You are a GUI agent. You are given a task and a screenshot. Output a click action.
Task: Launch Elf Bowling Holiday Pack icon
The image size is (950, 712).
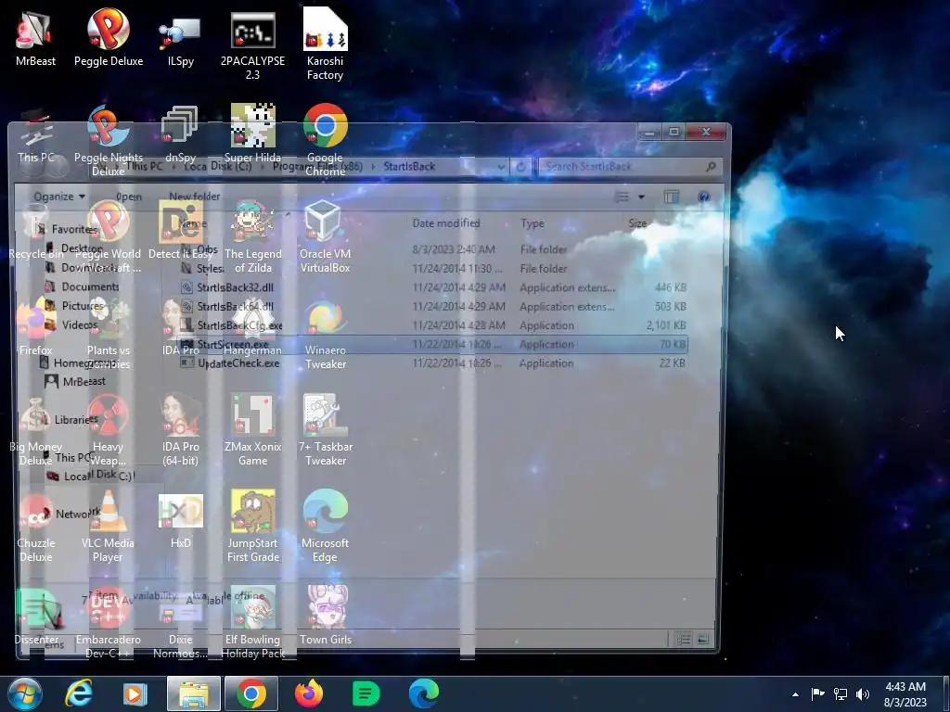click(252, 622)
